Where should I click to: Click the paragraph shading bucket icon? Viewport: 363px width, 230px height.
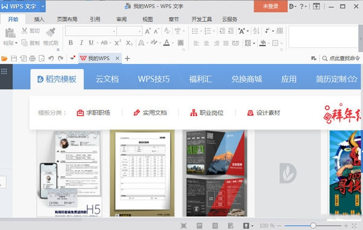pos(263,43)
